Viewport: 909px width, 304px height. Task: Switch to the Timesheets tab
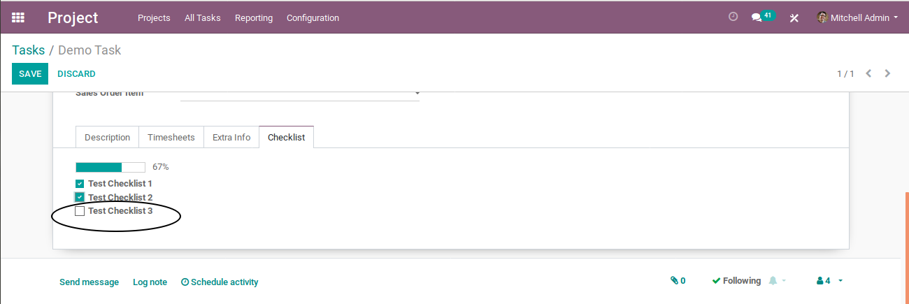(171, 137)
